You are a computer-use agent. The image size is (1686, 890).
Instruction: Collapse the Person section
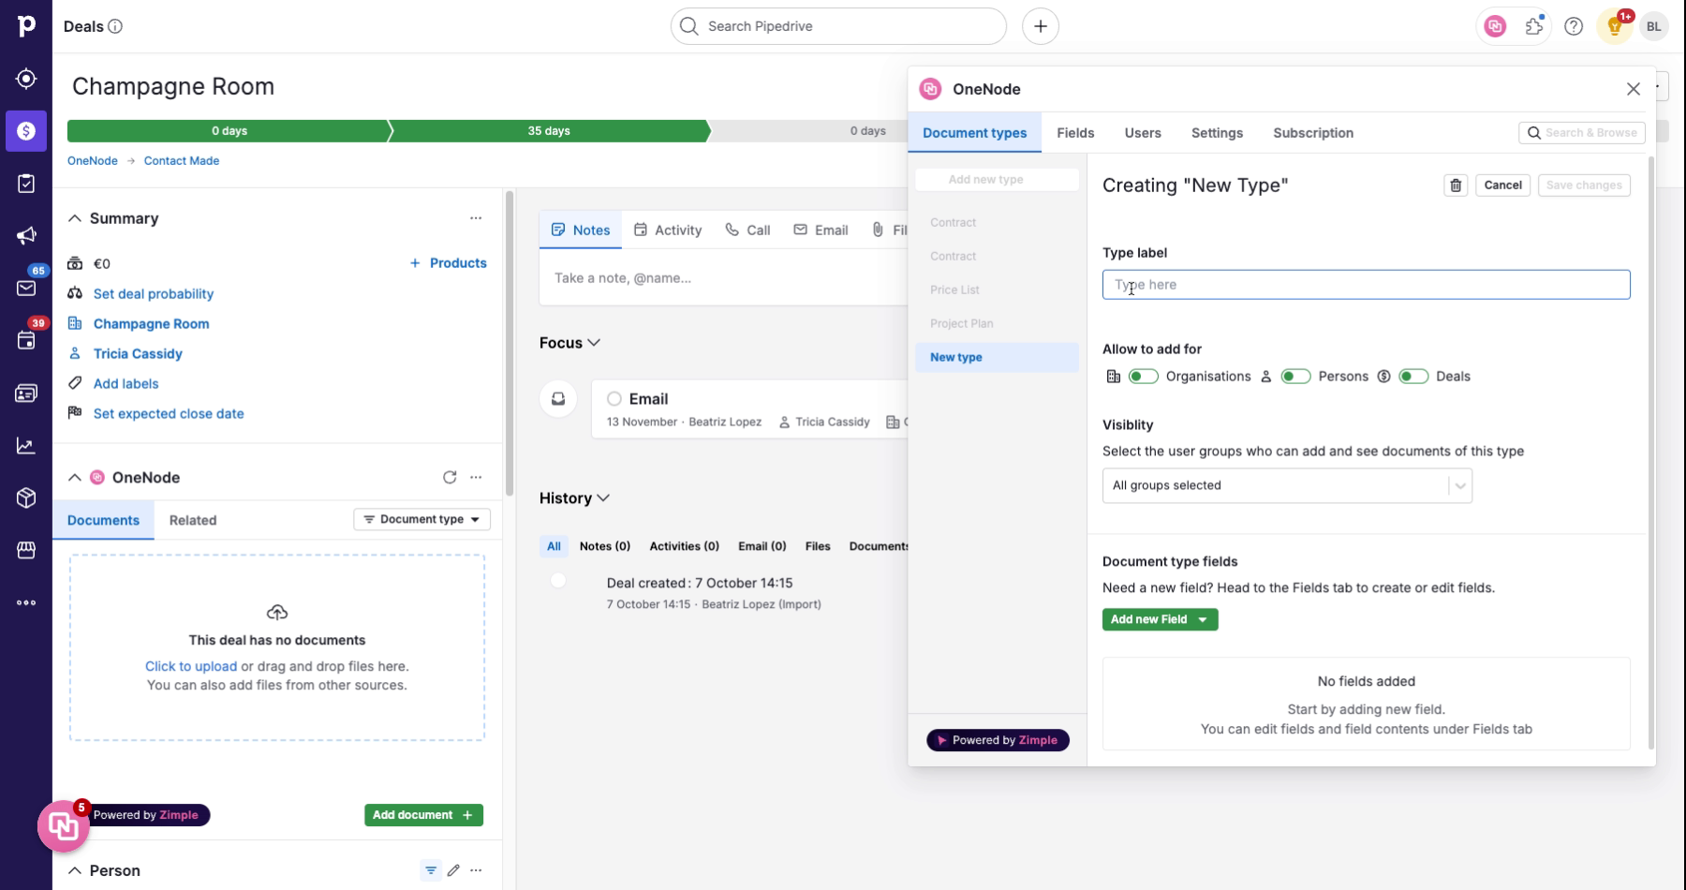coord(75,870)
